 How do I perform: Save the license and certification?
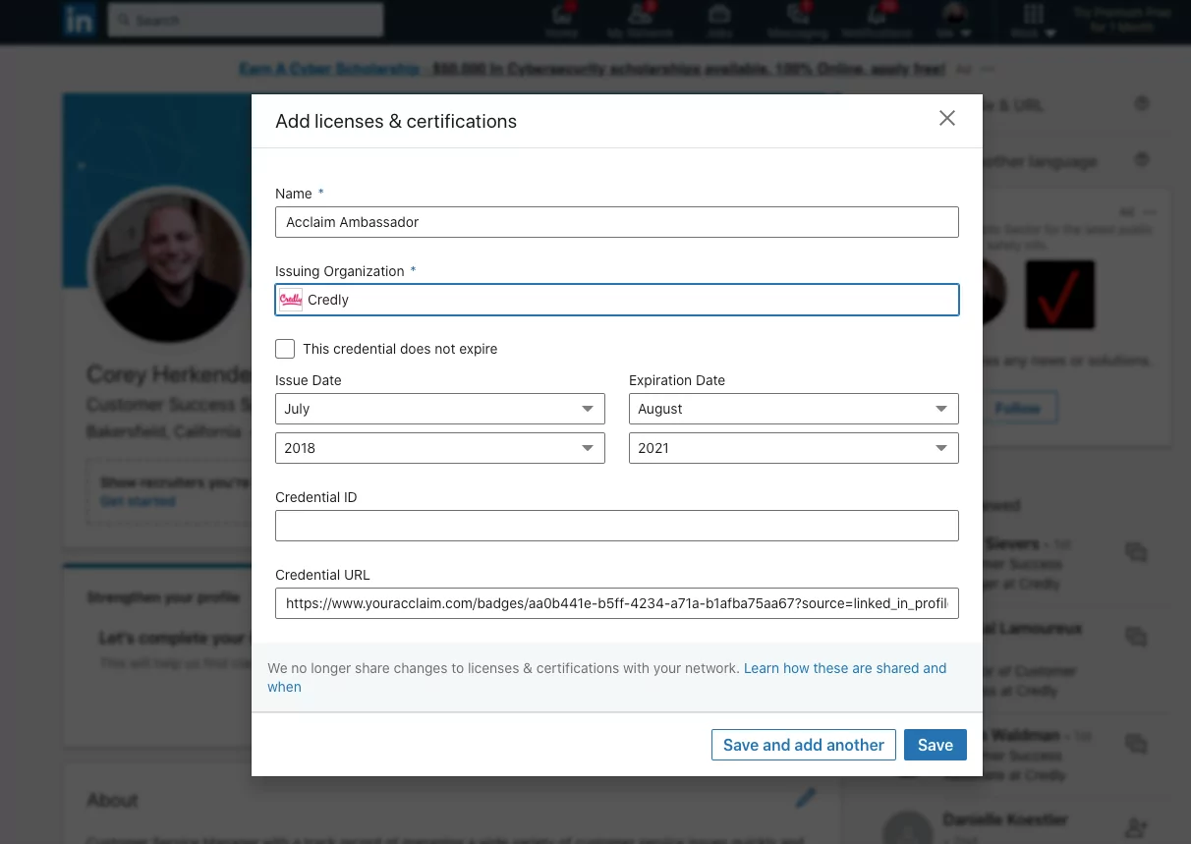point(935,745)
